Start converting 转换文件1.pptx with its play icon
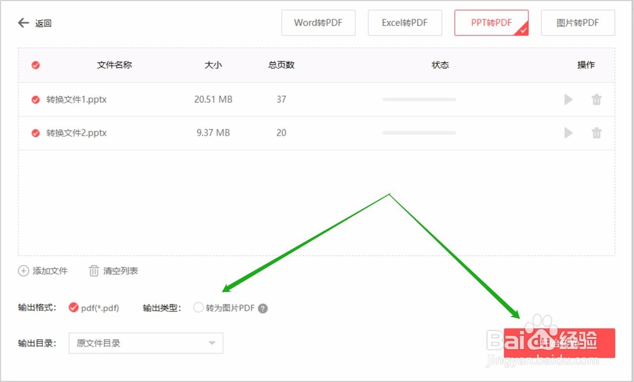This screenshot has width=634, height=382. click(x=568, y=99)
